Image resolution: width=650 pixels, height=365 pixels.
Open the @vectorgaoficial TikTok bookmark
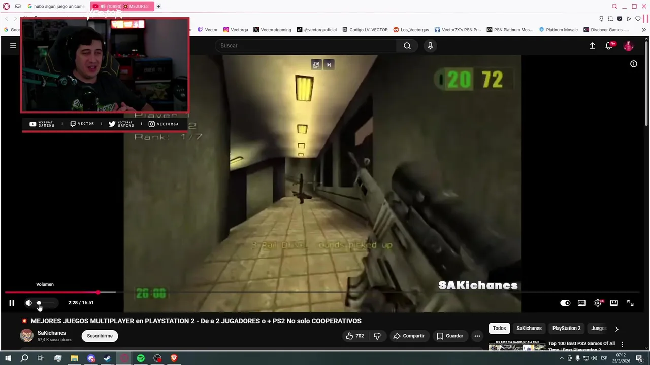[x=317, y=30]
